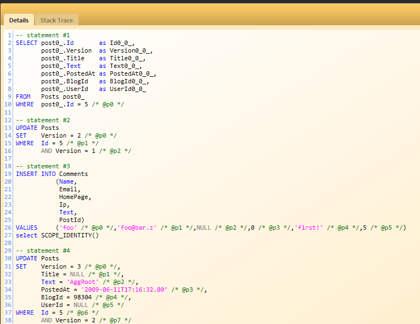Click the '2009-06-11T17:16:32.00' date value
Image resolution: width=420 pixels, height=324 pixels.
click(x=124, y=289)
